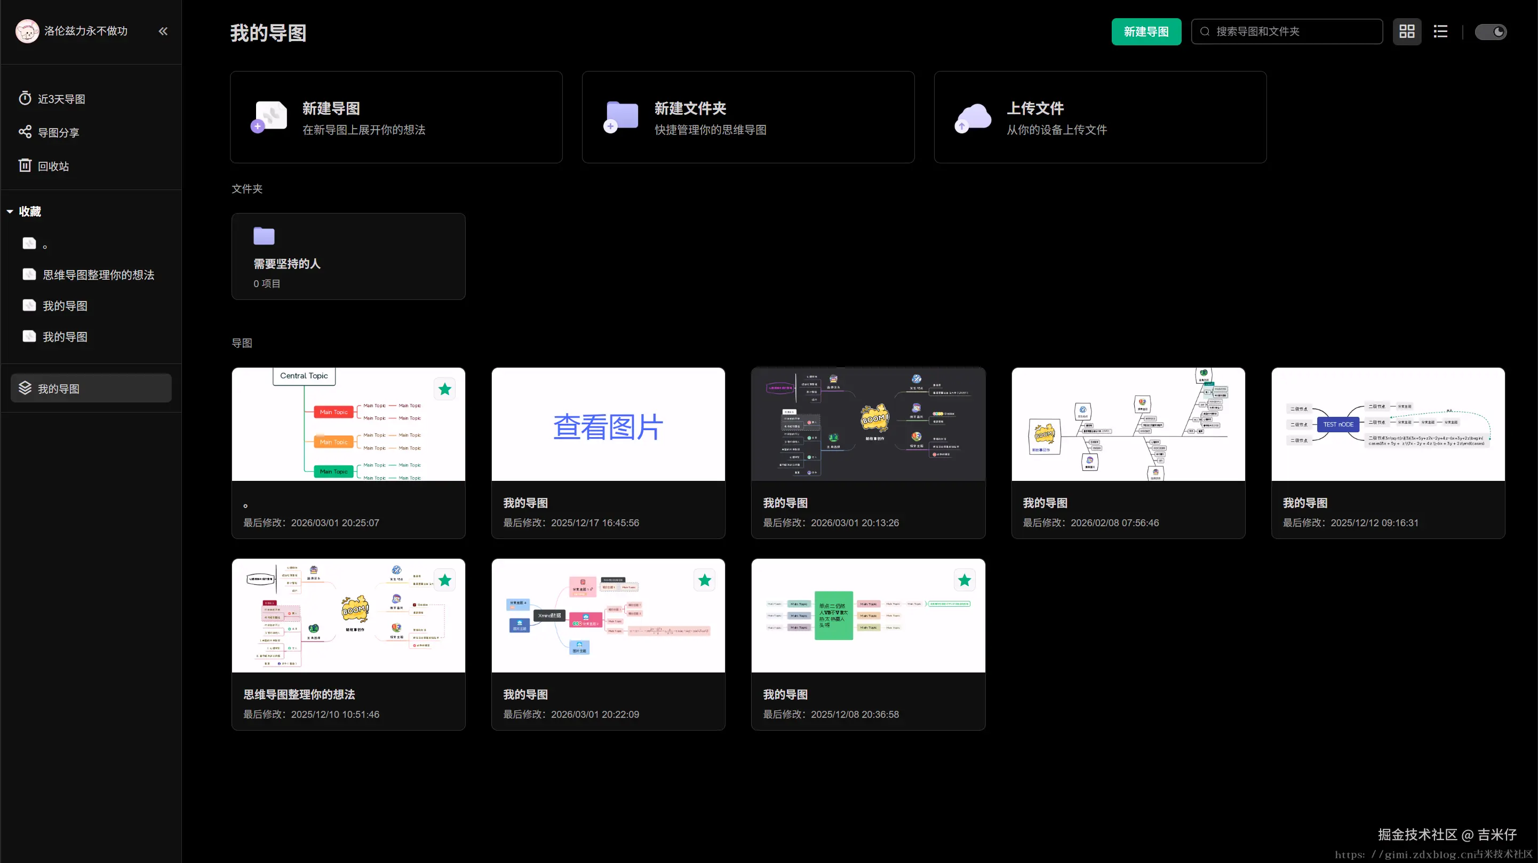Toggle dark mode switch
This screenshot has width=1538, height=863.
tap(1490, 31)
